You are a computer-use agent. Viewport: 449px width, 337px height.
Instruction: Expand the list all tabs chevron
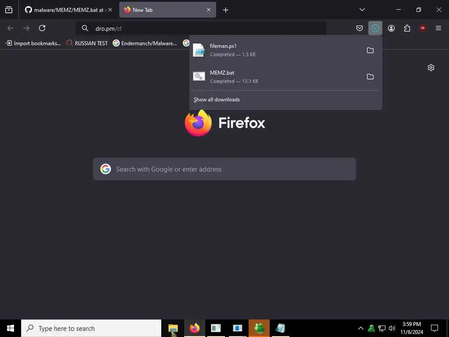click(362, 10)
